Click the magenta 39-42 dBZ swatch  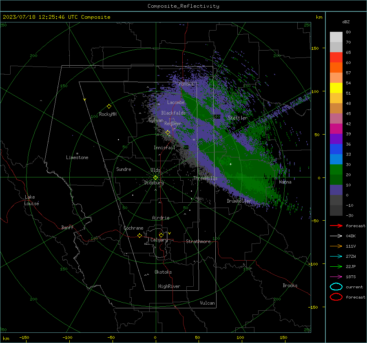(336, 129)
